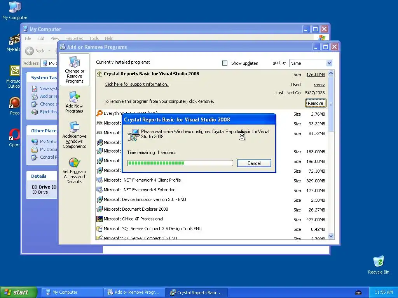
Task: Open View menu in My Computer window
Action: pos(55,38)
